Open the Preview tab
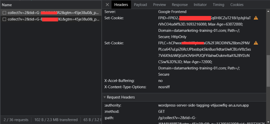 160,5
